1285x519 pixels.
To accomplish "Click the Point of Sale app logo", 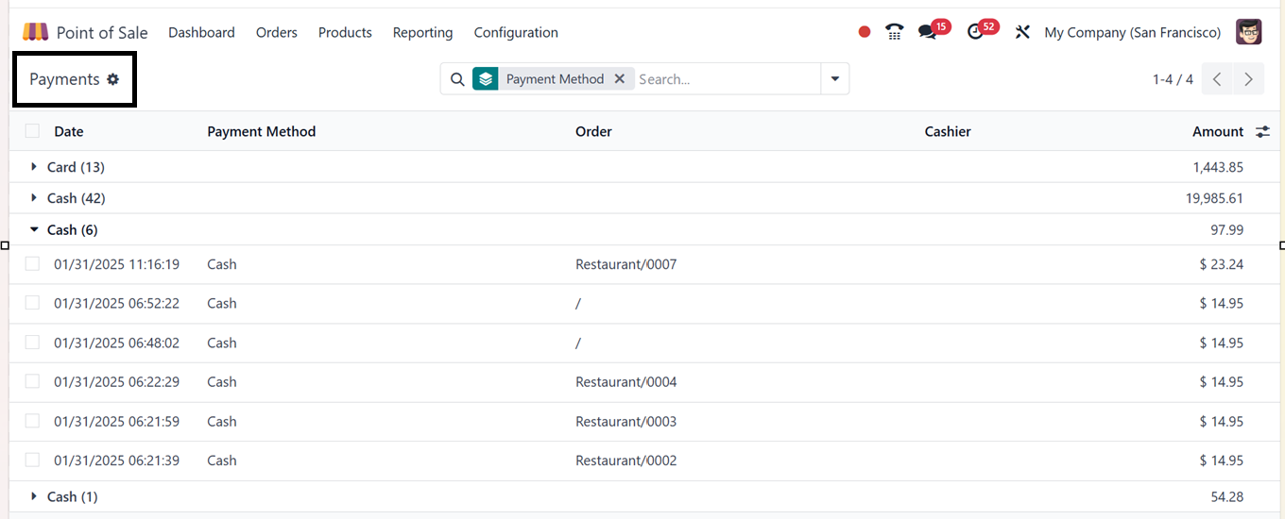I will [x=35, y=32].
